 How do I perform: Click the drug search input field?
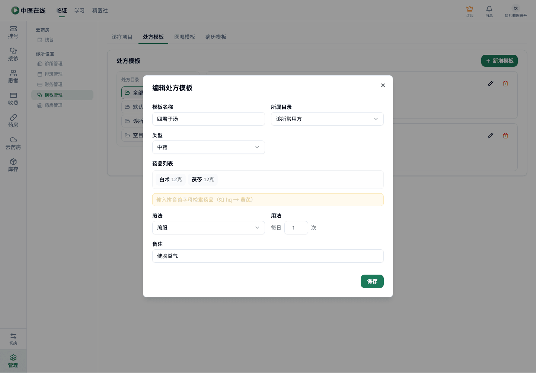pyautogui.click(x=268, y=200)
